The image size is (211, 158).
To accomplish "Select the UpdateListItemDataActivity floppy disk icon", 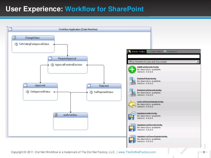I will coord(132,139).
